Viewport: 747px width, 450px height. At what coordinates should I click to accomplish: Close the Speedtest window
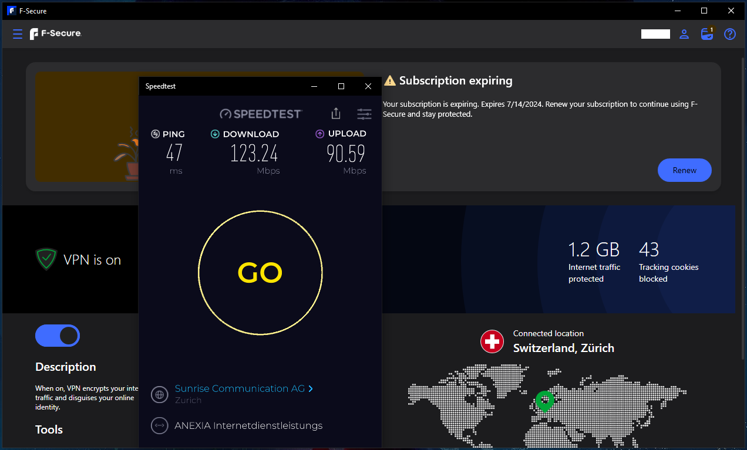tap(368, 86)
